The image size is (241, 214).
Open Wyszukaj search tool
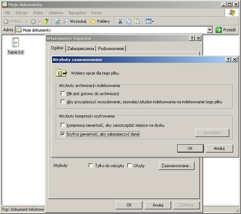(x=75, y=21)
